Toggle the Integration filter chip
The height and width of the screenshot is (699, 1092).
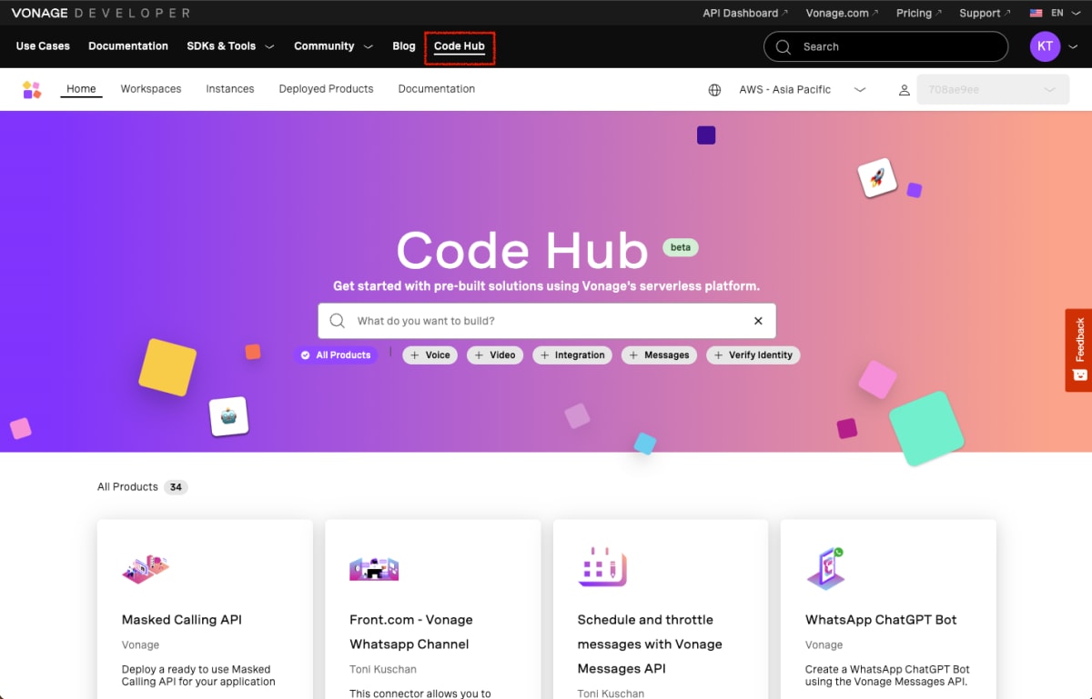pyautogui.click(x=572, y=355)
